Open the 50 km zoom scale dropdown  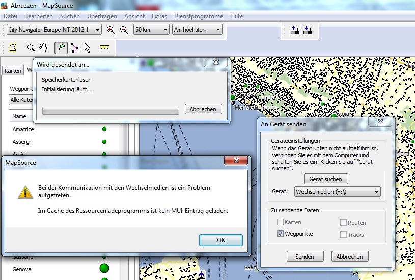coord(151,30)
